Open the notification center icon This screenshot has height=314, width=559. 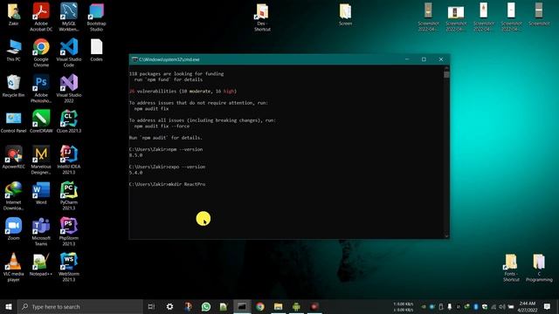pyautogui.click(x=548, y=306)
